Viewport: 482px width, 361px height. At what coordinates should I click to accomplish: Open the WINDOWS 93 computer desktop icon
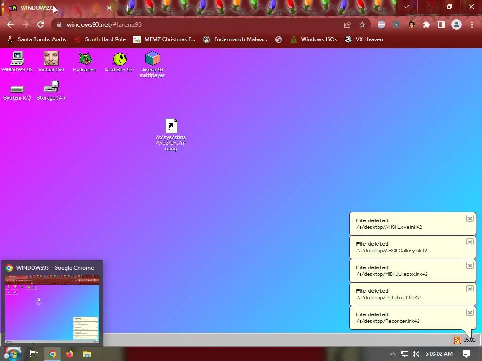(17, 62)
